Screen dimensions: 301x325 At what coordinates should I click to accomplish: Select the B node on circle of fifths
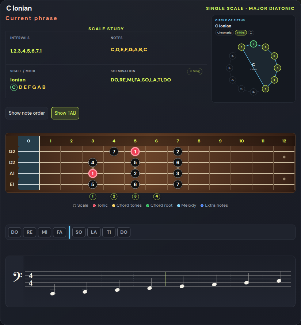[266, 89]
